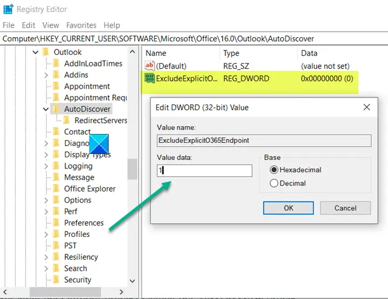
Task: Cancel the Edit DWORD dialog
Action: pos(345,208)
